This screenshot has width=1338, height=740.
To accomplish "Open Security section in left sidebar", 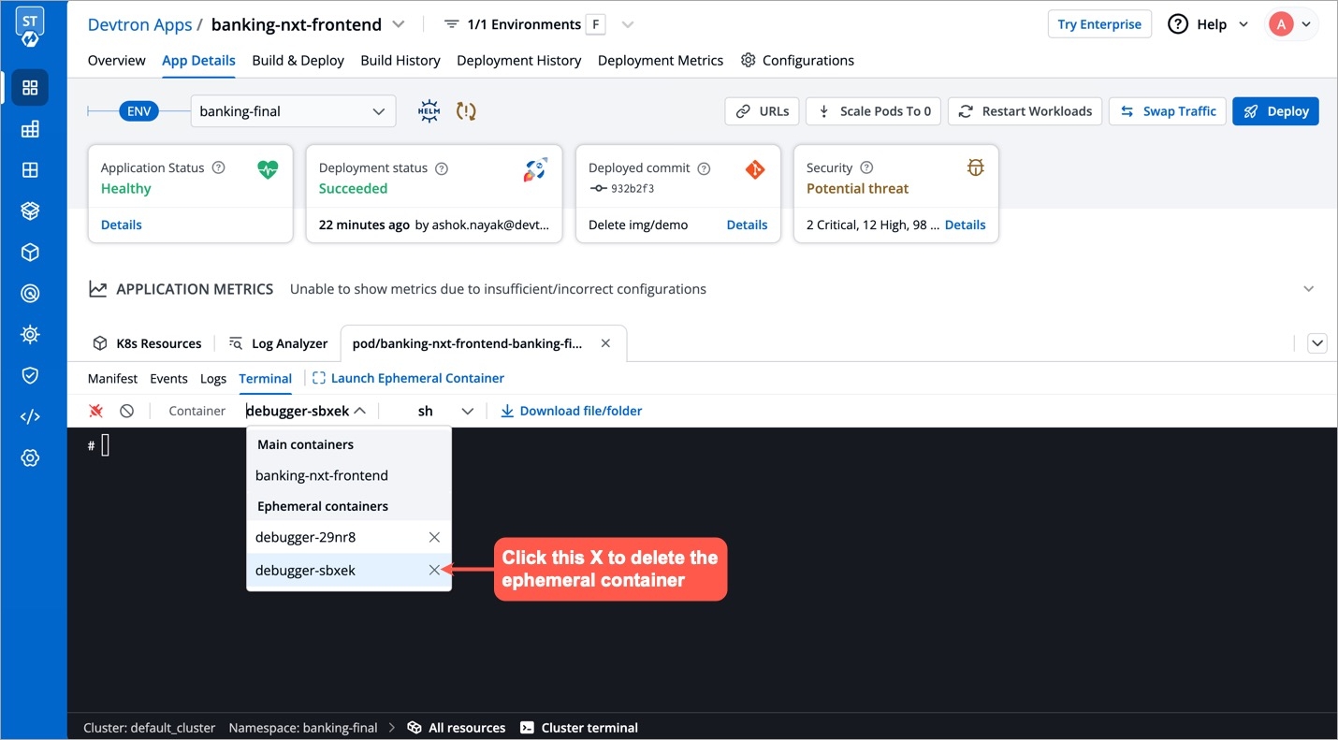I will (30, 375).
